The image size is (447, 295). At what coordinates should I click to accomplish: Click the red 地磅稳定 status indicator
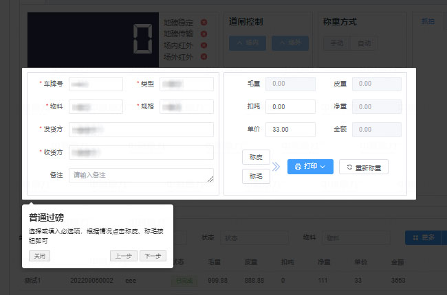(x=204, y=23)
